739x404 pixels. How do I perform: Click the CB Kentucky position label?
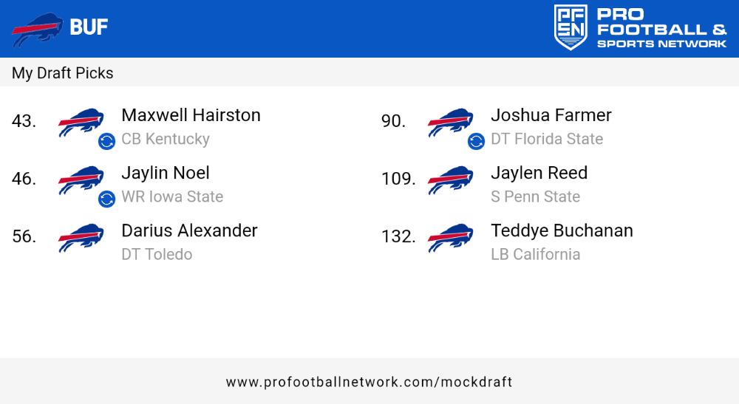click(x=166, y=140)
